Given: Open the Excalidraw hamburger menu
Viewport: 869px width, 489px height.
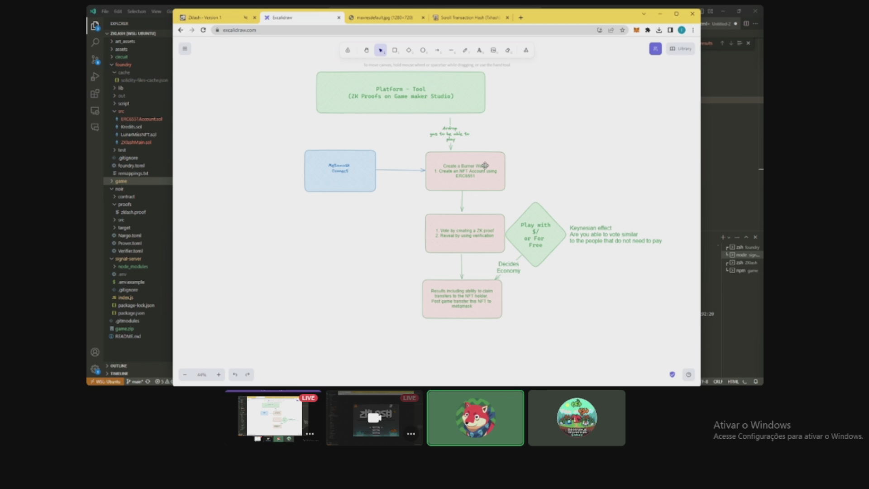Looking at the screenshot, I should coord(185,49).
